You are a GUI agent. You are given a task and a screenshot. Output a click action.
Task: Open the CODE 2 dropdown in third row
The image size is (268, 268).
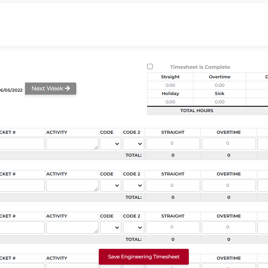pyautogui.click(x=133, y=228)
